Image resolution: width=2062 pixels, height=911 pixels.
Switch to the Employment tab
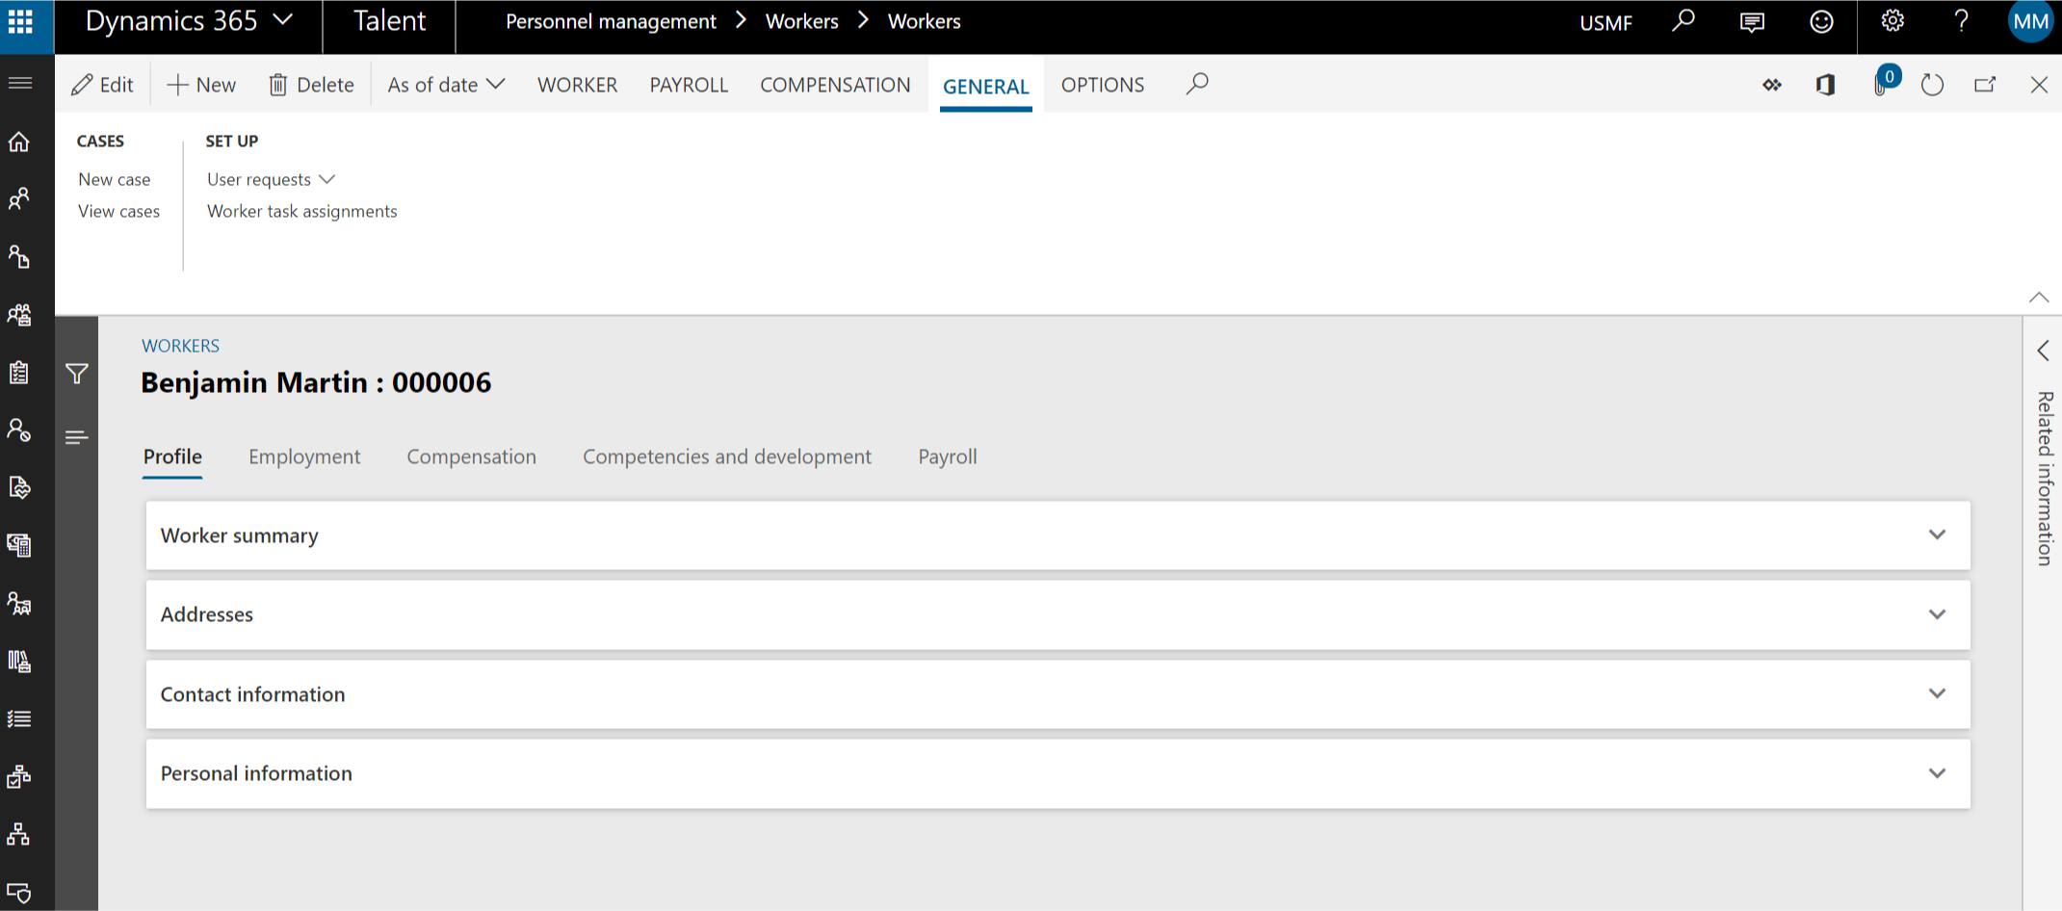click(304, 456)
